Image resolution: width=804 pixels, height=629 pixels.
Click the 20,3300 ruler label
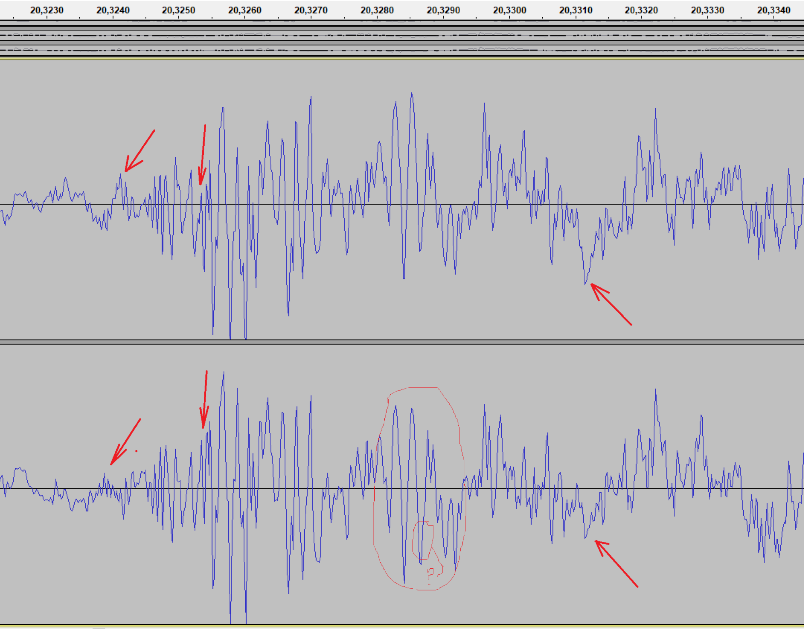[x=509, y=10]
